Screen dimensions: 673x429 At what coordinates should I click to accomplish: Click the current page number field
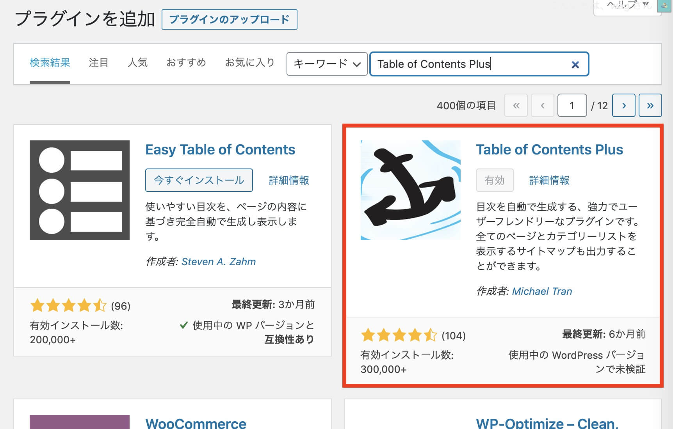pos(572,105)
